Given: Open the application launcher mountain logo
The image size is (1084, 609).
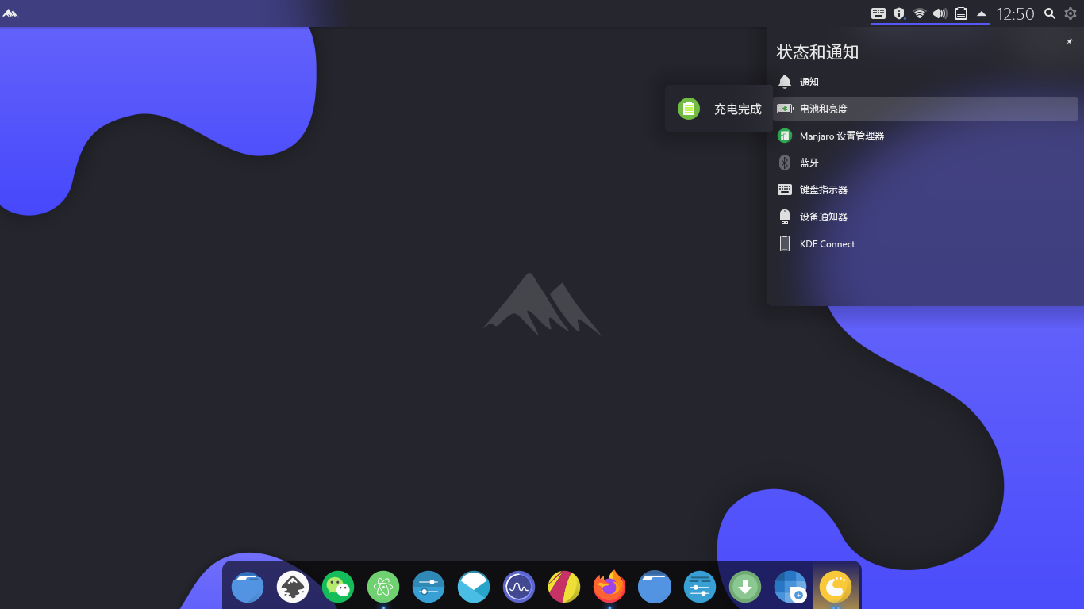Looking at the screenshot, I should (x=10, y=13).
